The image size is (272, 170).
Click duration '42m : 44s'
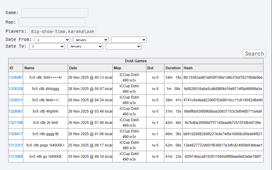pos(173,123)
